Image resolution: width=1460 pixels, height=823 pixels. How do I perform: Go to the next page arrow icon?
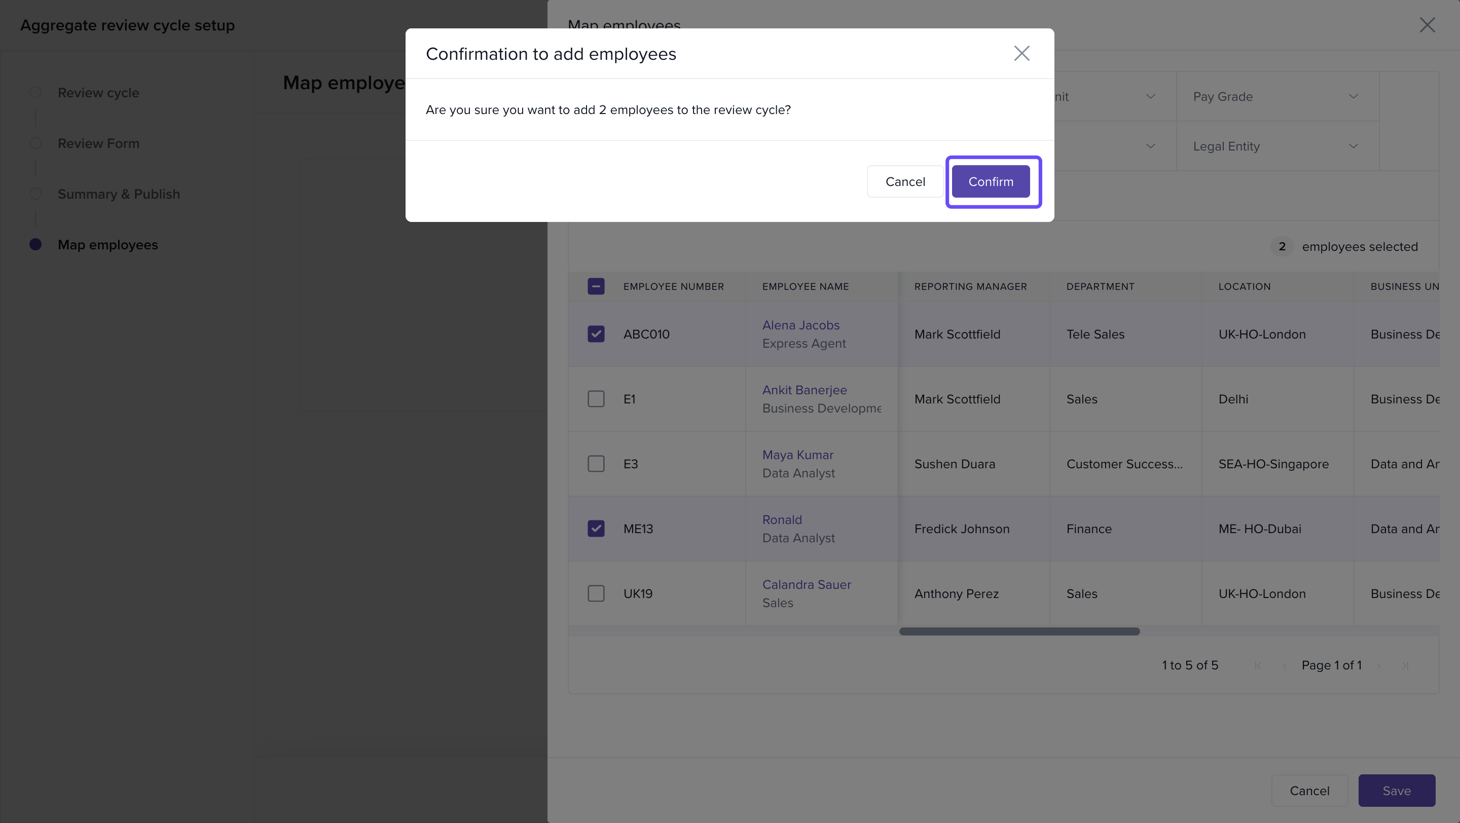pyautogui.click(x=1379, y=665)
